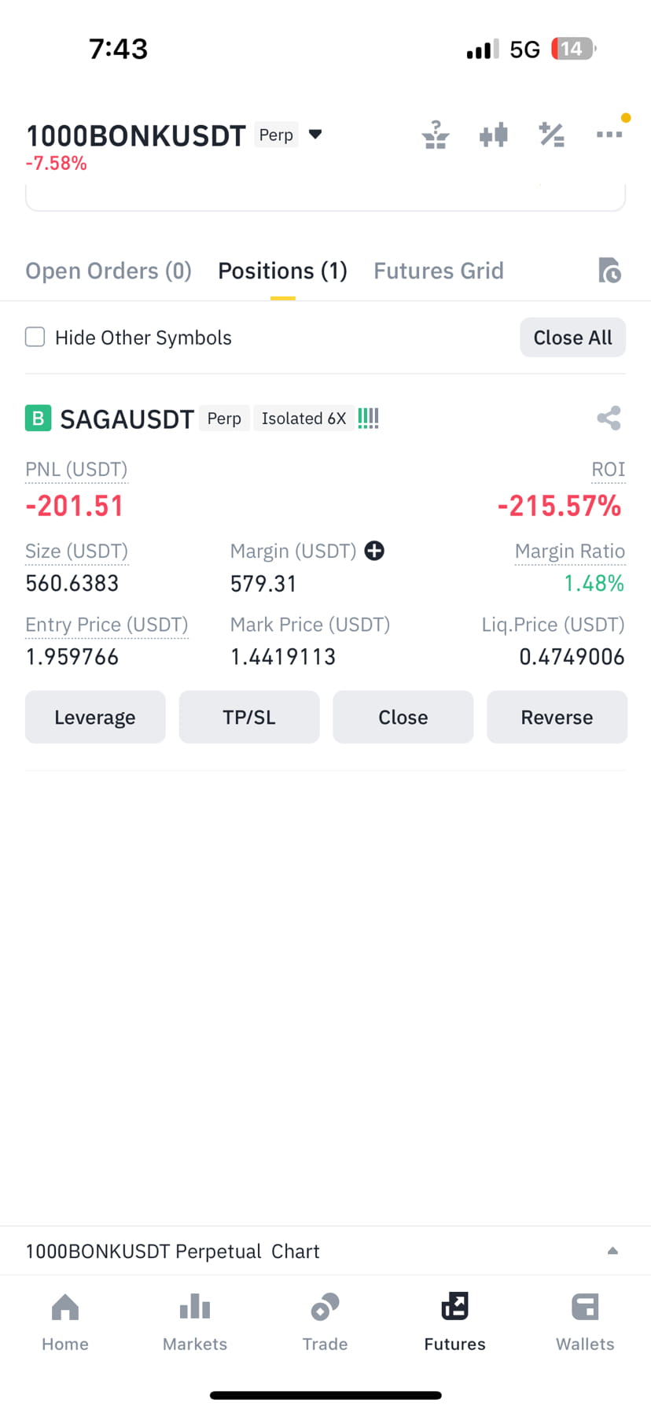Tap the SAGAUSDT position symbol name
The width and height of the screenshot is (651, 1413).
pos(127,419)
